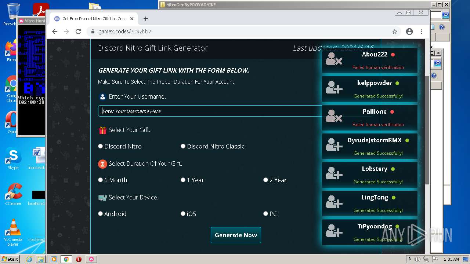Viewport: 470px width, 264px height.
Task: Open Internet Explorer from the taskbar
Action: pos(29,259)
